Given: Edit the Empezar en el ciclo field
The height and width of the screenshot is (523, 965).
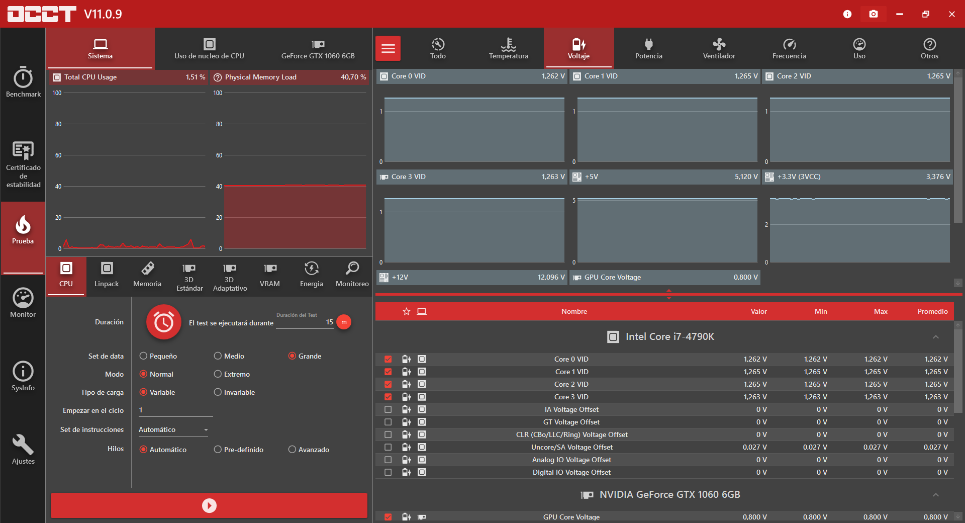Looking at the screenshot, I should (x=176, y=410).
